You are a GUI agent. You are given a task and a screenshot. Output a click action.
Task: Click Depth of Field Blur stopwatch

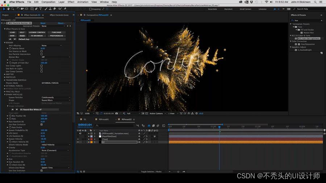[x=10, y=63]
